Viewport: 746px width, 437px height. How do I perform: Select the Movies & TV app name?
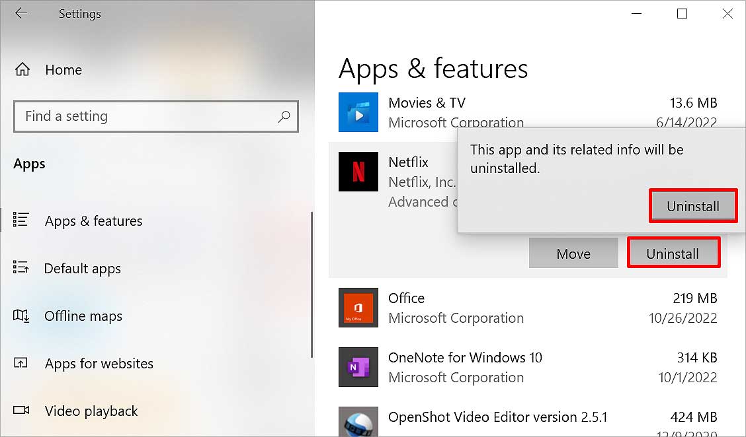[427, 102]
